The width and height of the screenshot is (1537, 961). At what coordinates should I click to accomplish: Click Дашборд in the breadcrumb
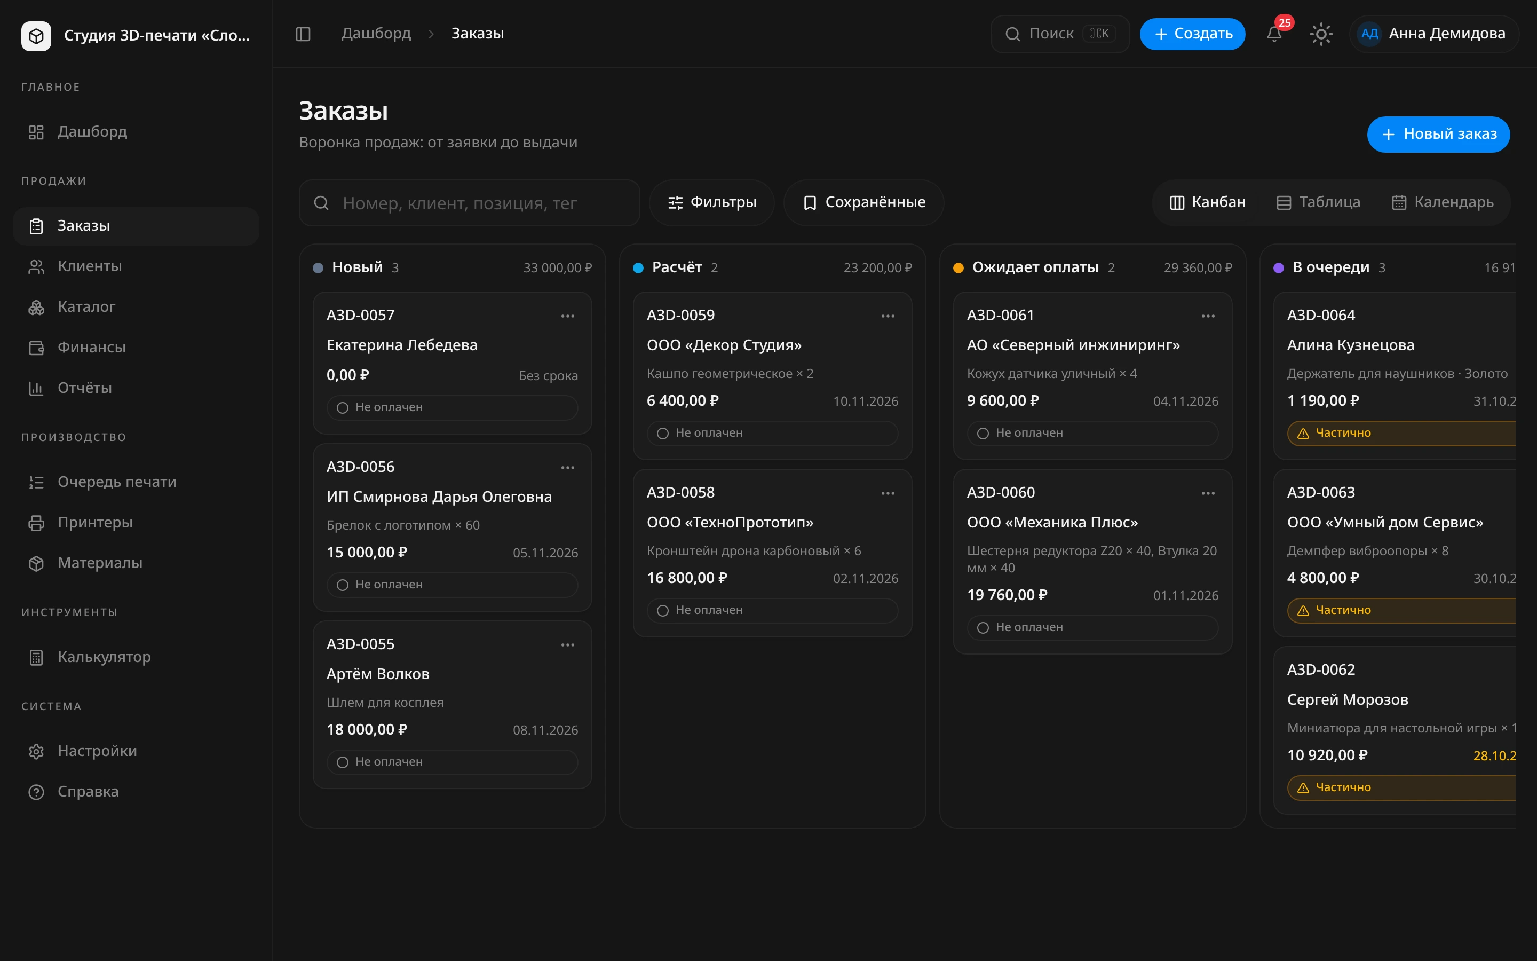click(376, 34)
